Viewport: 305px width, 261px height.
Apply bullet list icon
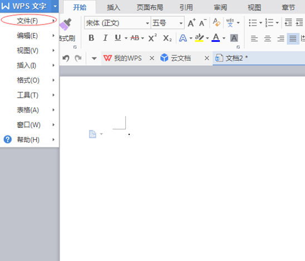(x=253, y=23)
